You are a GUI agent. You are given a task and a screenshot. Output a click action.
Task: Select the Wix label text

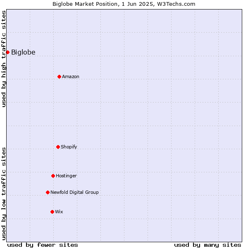click(x=59, y=212)
